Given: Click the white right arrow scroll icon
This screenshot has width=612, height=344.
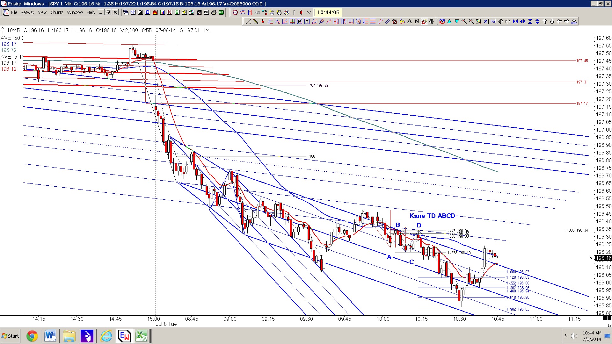Looking at the screenshot, I should pos(567,21).
